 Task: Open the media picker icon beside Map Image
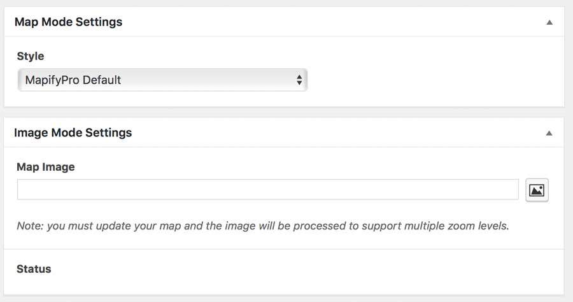[537, 190]
